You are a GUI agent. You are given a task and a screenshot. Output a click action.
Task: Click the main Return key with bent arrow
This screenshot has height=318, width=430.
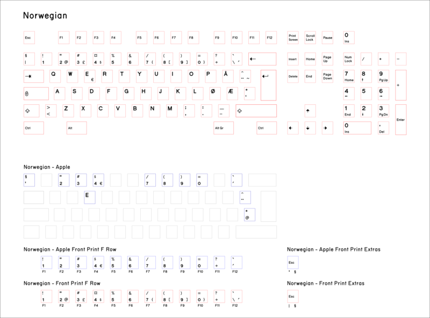pyautogui.click(x=268, y=85)
